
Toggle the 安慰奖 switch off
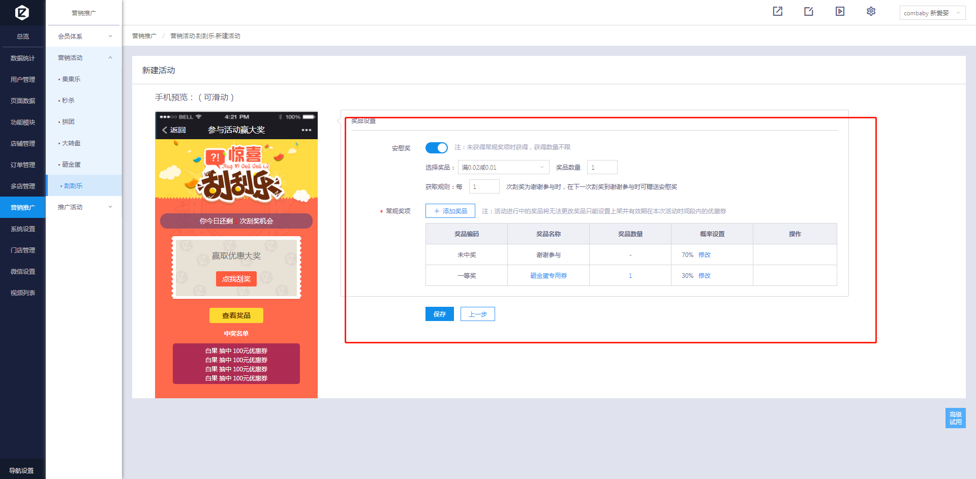click(x=436, y=147)
